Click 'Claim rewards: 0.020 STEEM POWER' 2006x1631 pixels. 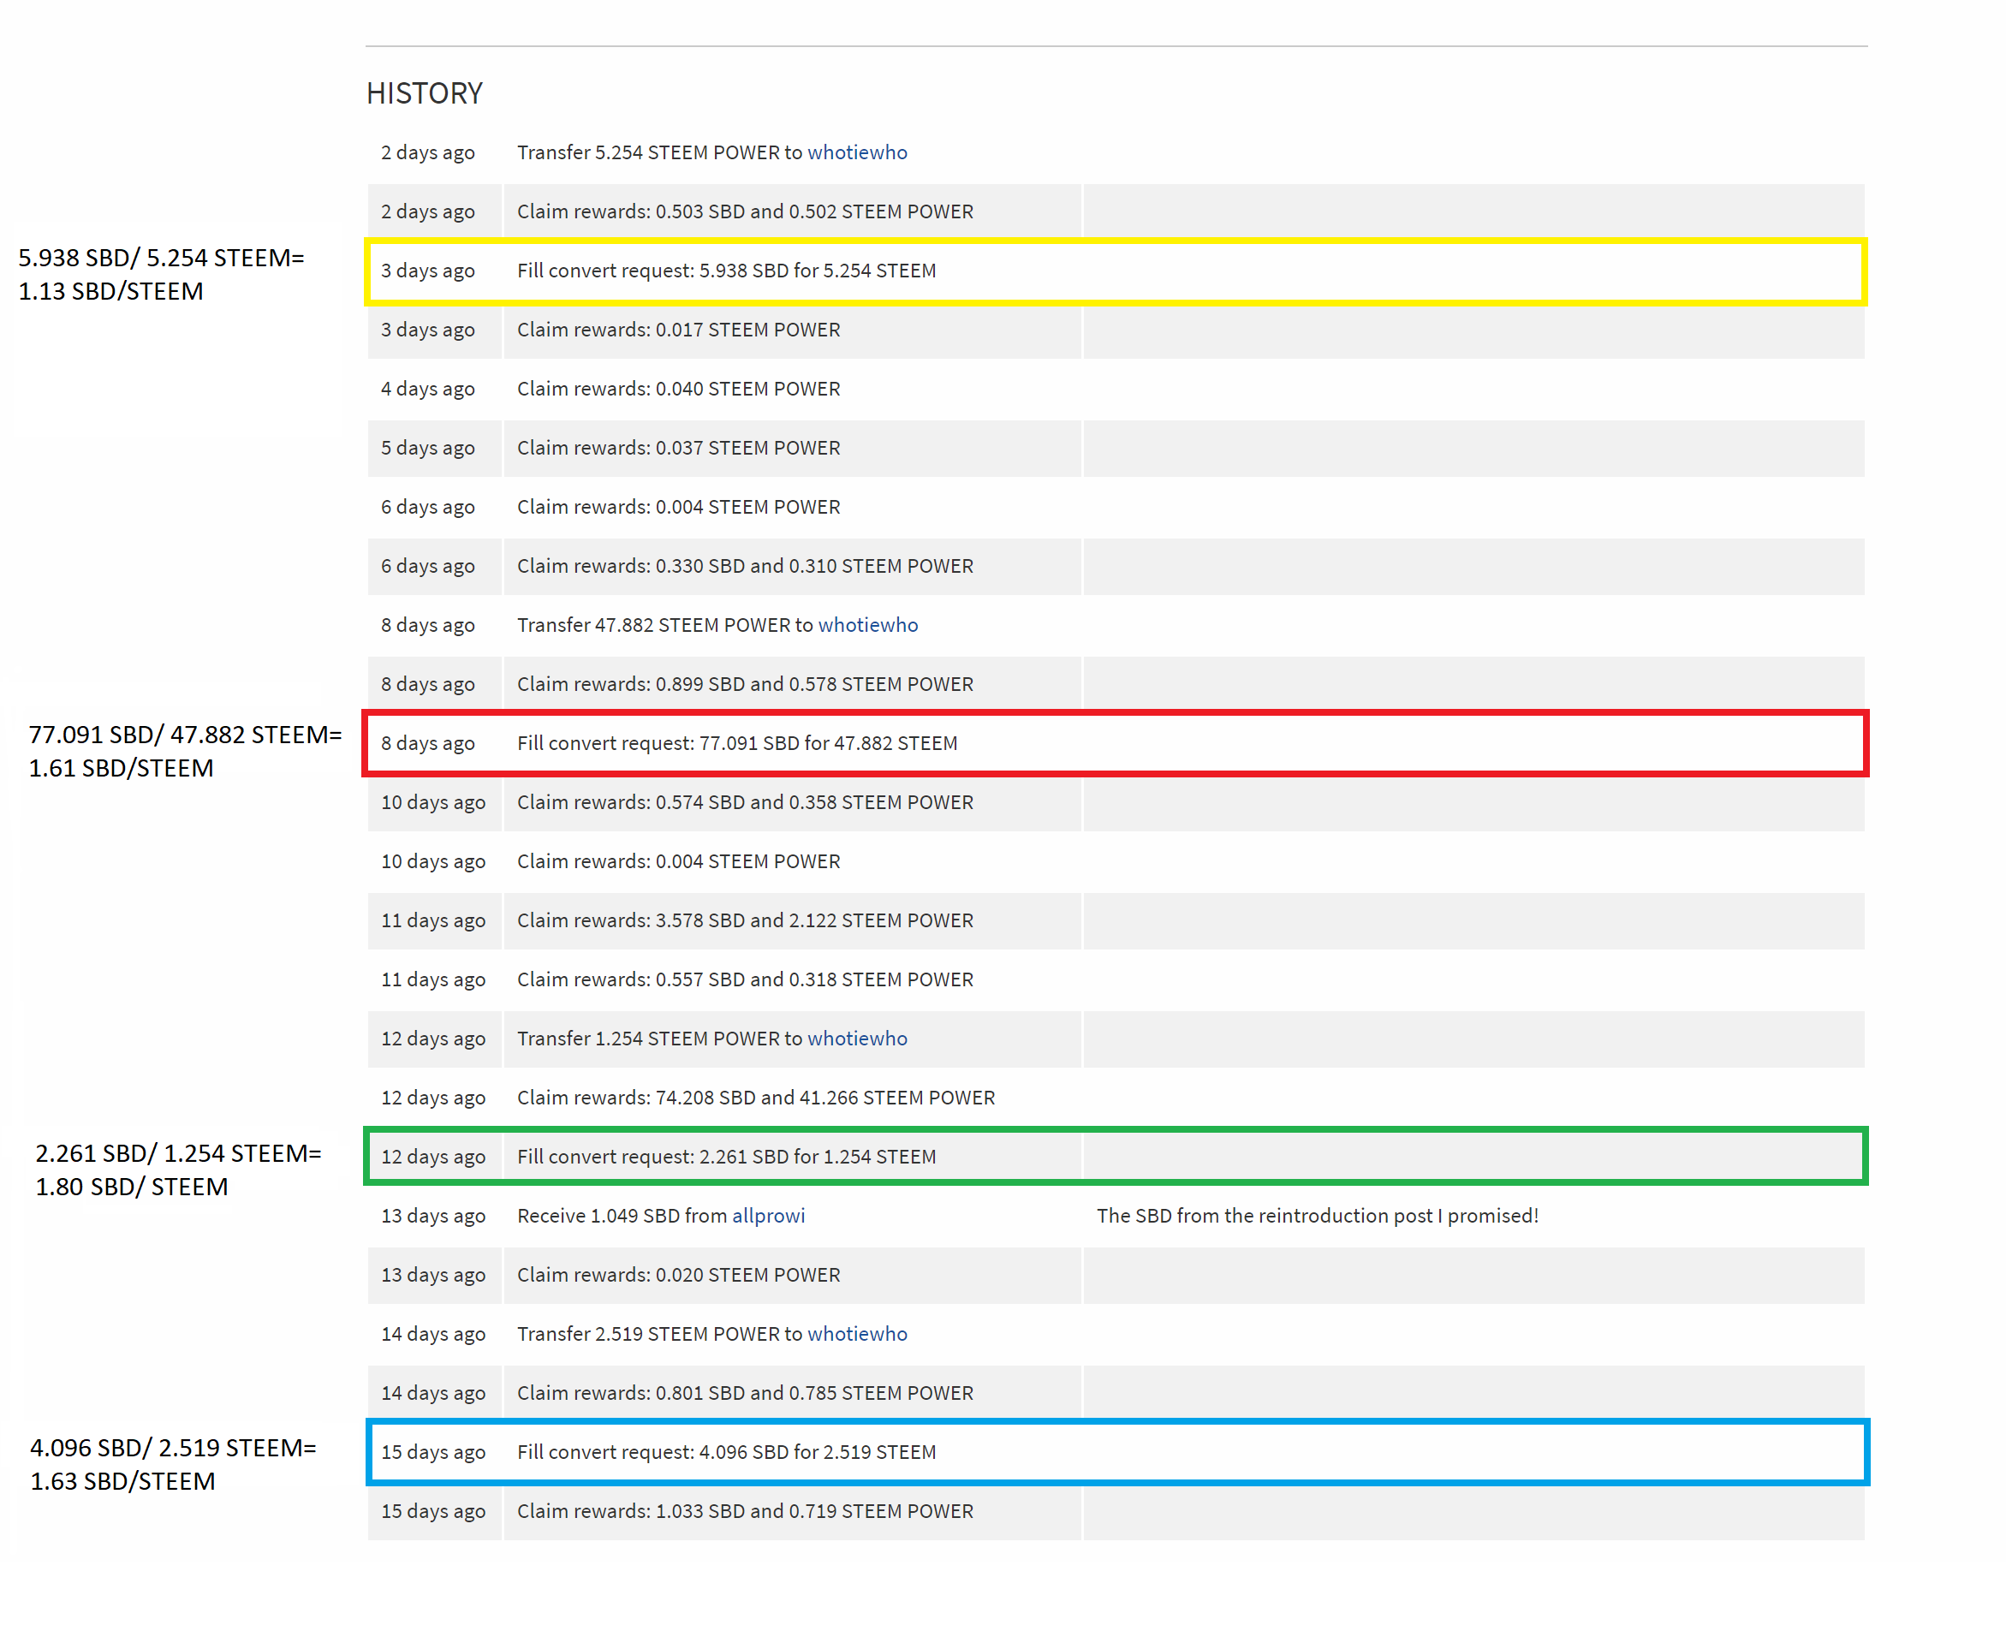tap(678, 1275)
